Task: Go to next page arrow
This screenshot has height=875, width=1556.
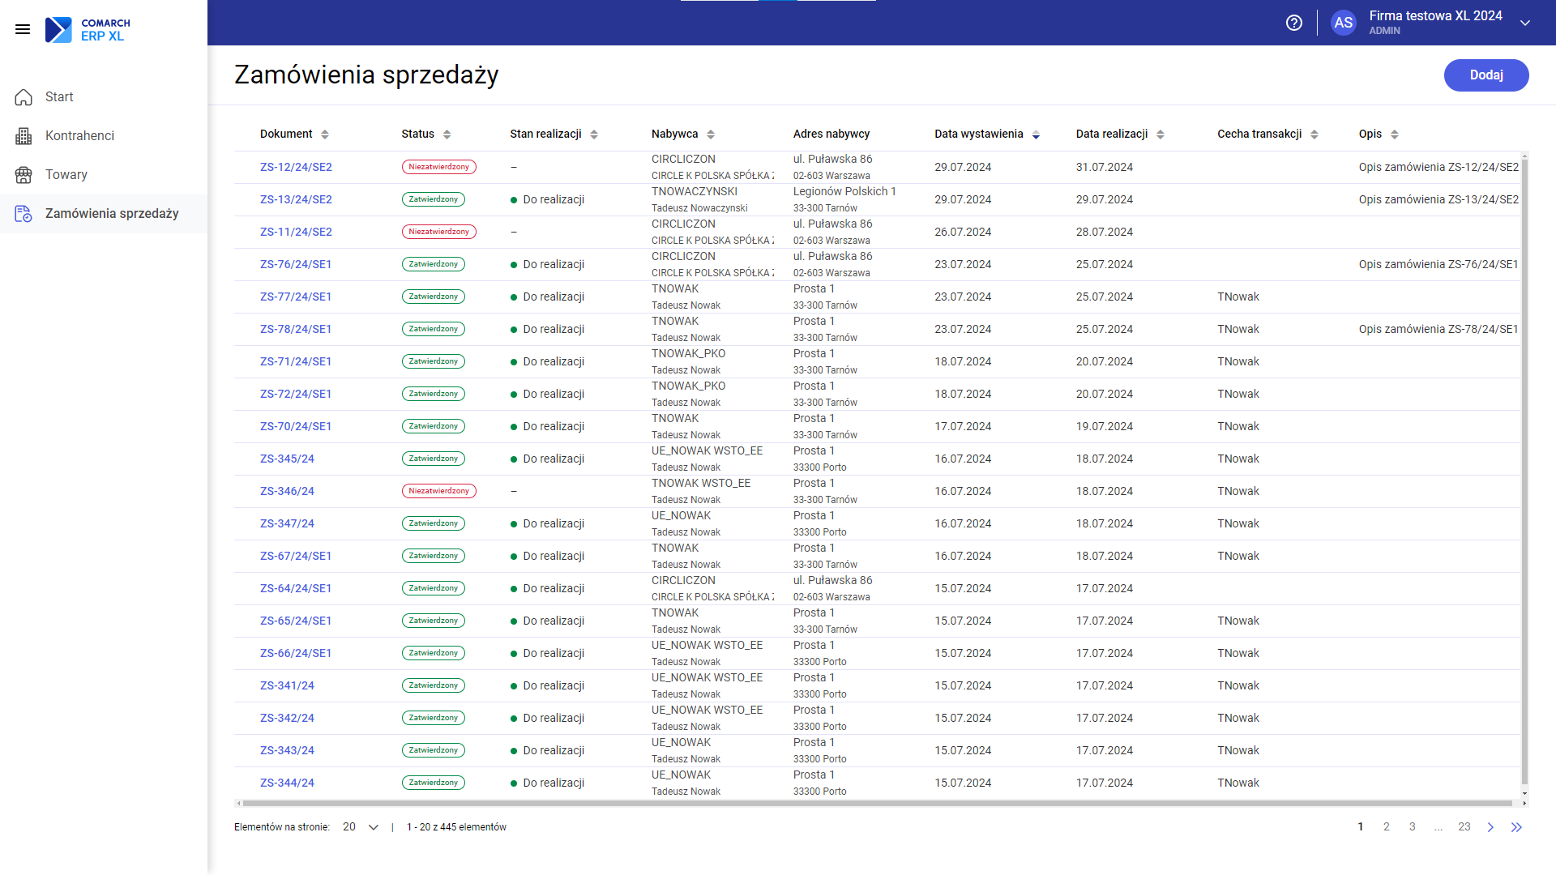Action: [1490, 827]
